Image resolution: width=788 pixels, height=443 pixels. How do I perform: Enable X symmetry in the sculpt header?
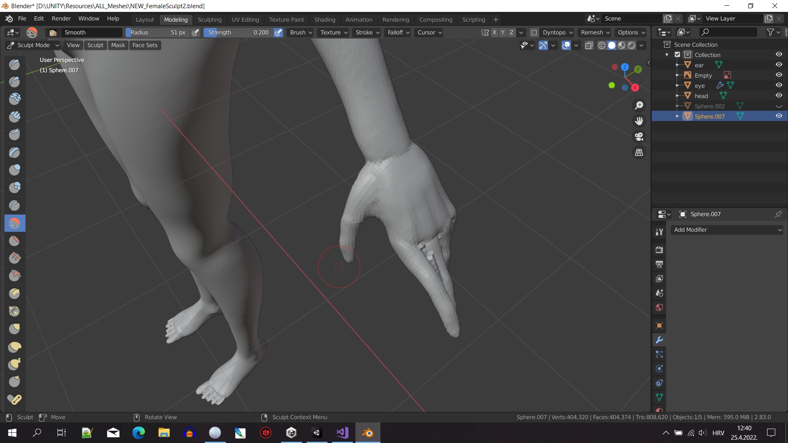tap(495, 32)
